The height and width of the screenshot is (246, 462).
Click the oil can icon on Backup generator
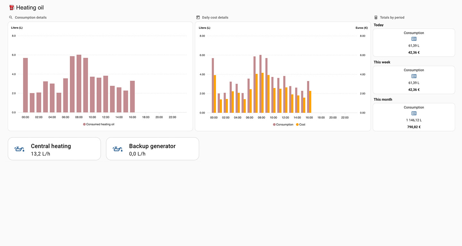tap(118, 149)
